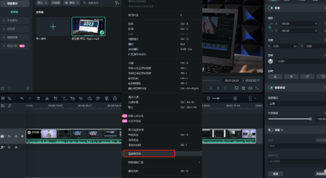The width and height of the screenshot is (326, 178).
Task: Choose AI文字快剪 from context menu
Action: point(136,121)
